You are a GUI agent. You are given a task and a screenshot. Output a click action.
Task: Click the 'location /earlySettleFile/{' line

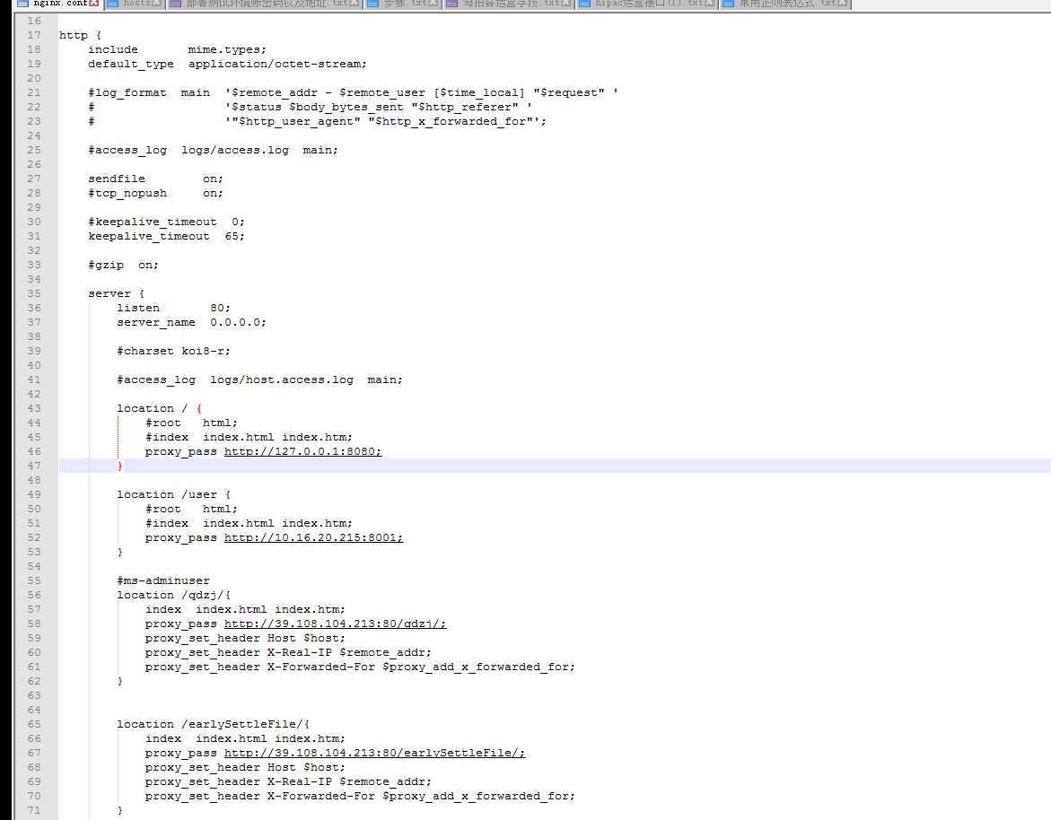pos(213,724)
